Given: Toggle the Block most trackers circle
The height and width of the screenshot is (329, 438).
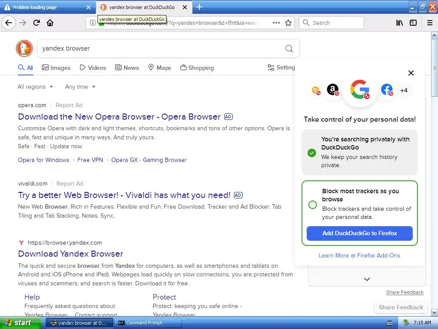Looking at the screenshot, I should [313, 204].
